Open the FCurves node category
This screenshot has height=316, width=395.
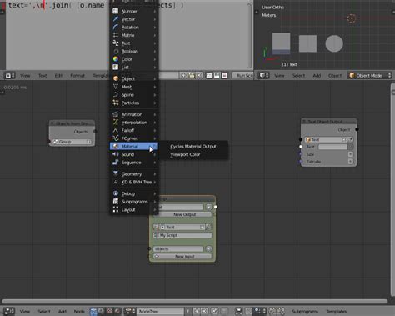134,138
